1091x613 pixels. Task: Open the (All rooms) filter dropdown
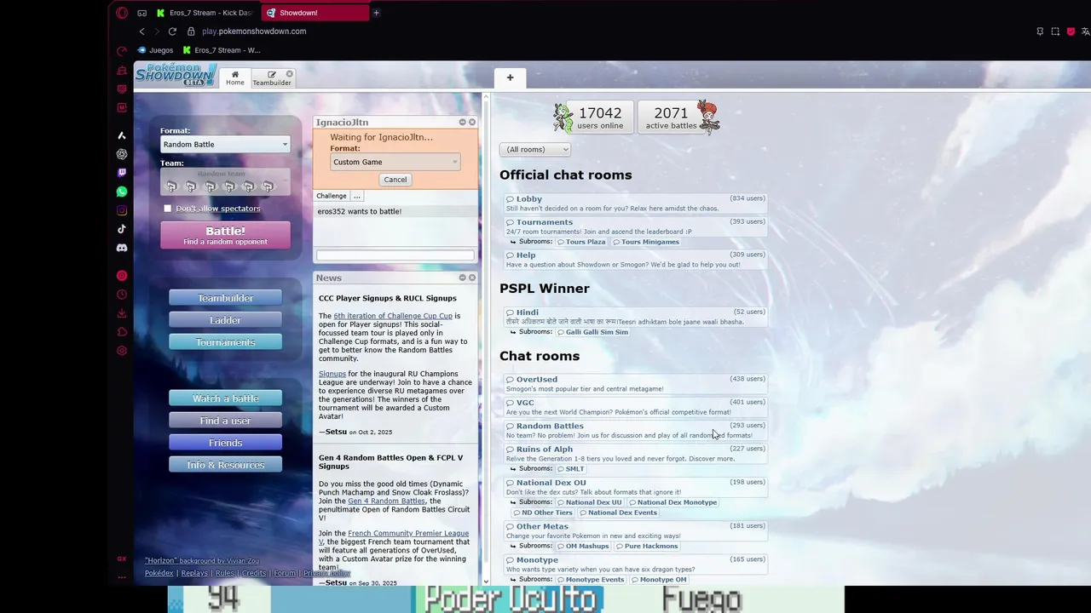pos(534,150)
